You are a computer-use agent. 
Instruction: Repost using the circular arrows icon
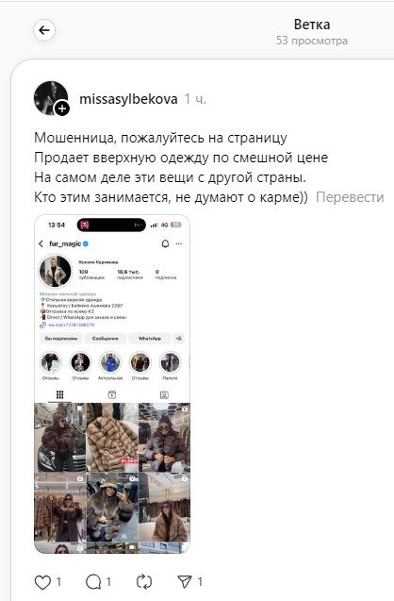(144, 582)
